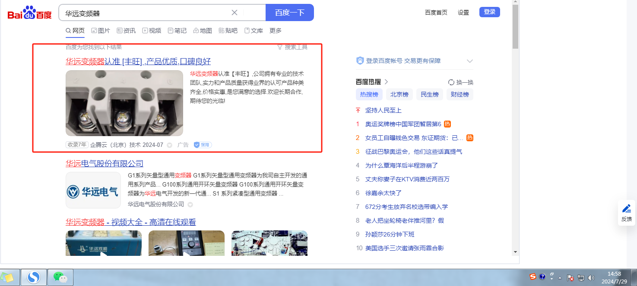This screenshot has height=286, width=637.
Task: Select the 热搜榜 tab
Action: coord(369,94)
